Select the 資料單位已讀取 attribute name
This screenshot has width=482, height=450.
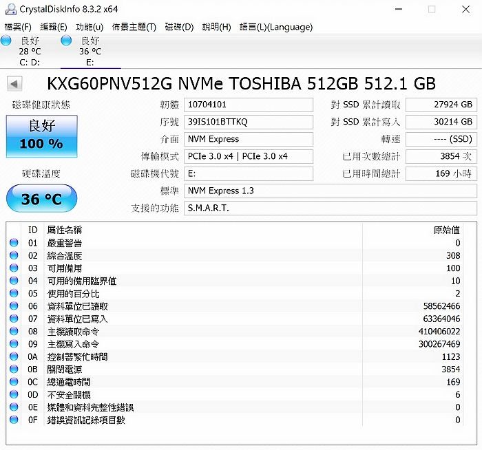(x=77, y=306)
